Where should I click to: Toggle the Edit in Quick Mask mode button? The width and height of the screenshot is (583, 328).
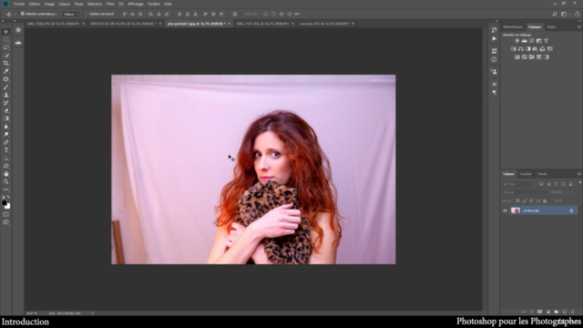[6, 215]
